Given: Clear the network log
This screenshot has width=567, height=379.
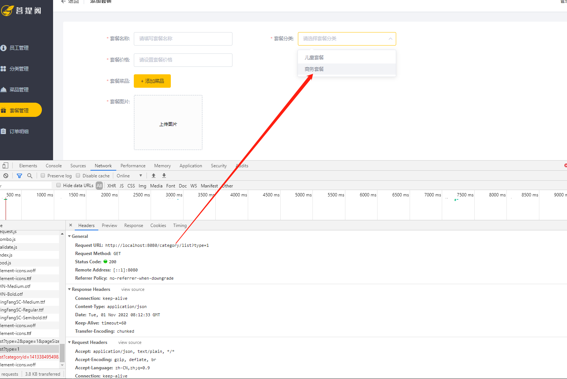Looking at the screenshot, I should point(6,175).
